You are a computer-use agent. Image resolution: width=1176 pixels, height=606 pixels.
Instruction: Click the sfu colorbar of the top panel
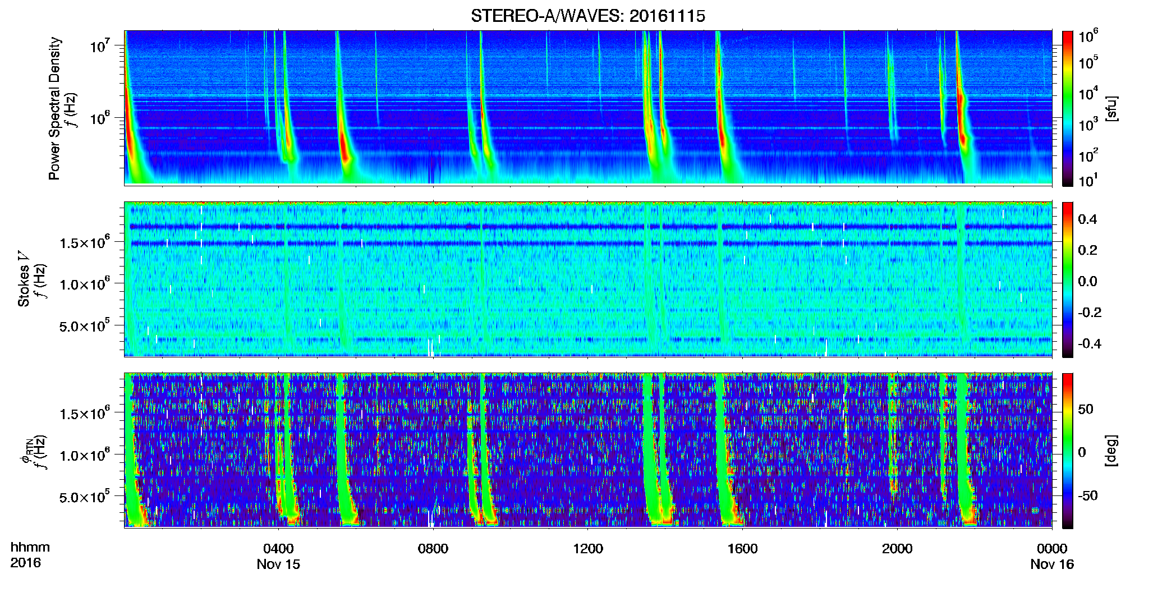[1068, 108]
